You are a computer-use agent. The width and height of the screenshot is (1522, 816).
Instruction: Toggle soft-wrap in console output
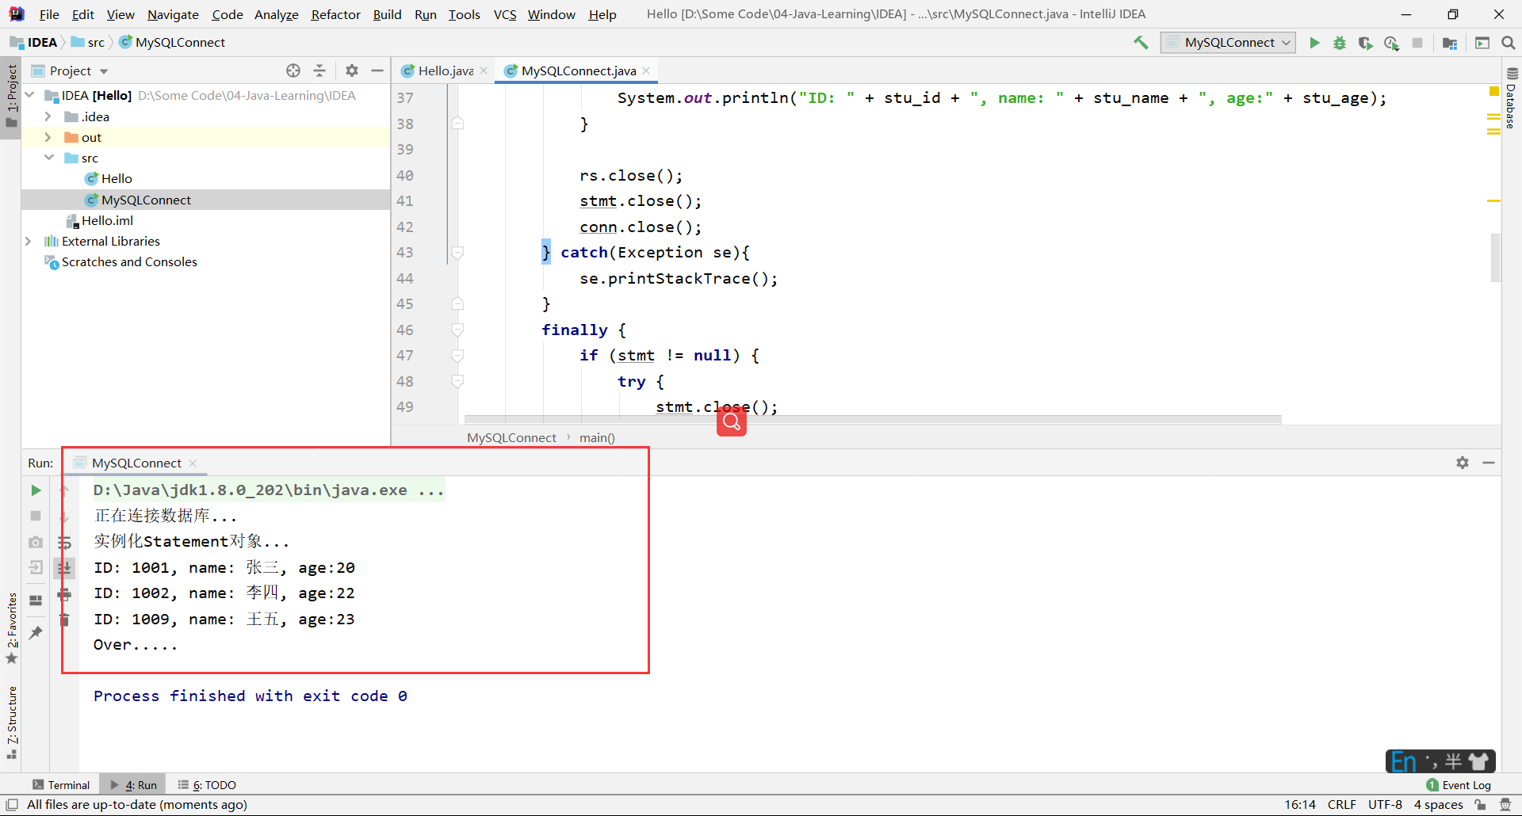click(65, 542)
